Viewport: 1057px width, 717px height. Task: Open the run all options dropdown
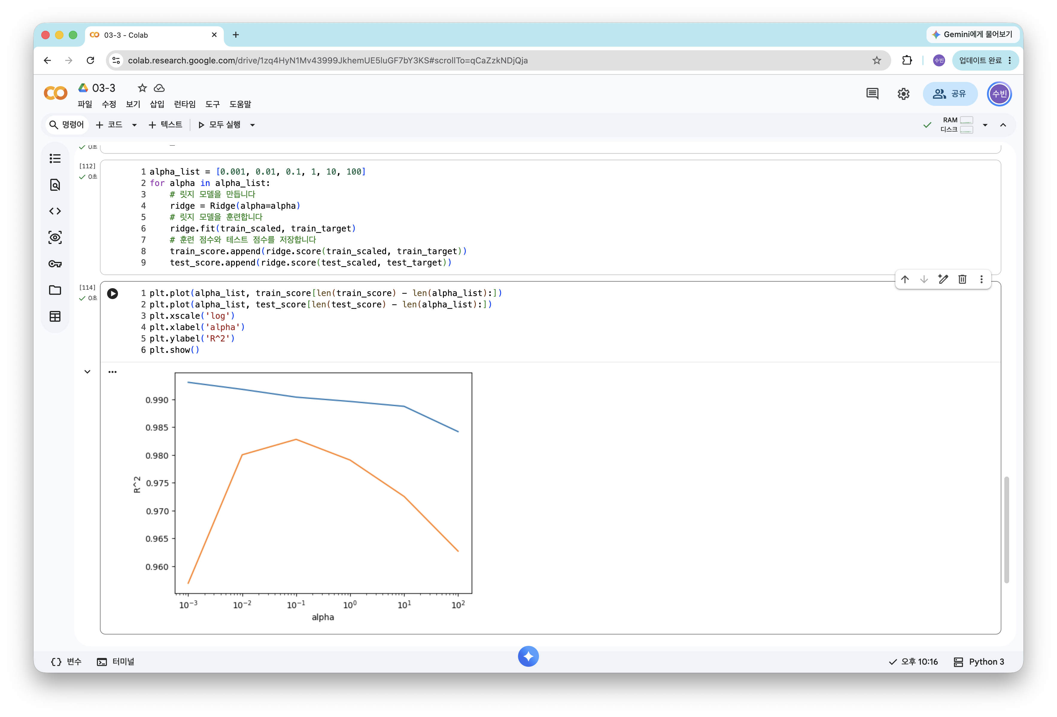[x=252, y=125]
